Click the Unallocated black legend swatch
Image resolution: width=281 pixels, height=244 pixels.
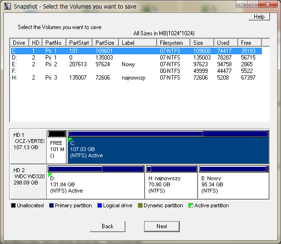coord(13,205)
